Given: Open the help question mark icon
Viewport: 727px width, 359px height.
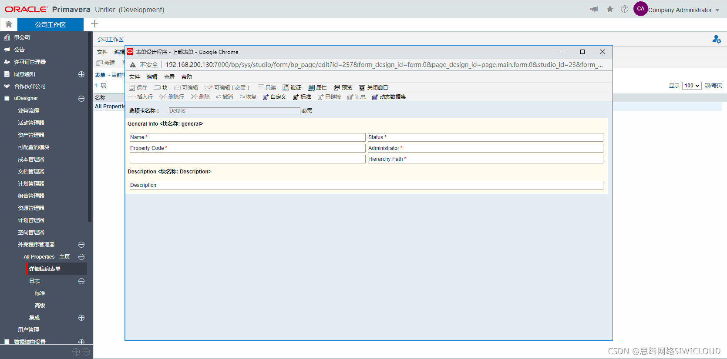Looking at the screenshot, I should 625,9.
